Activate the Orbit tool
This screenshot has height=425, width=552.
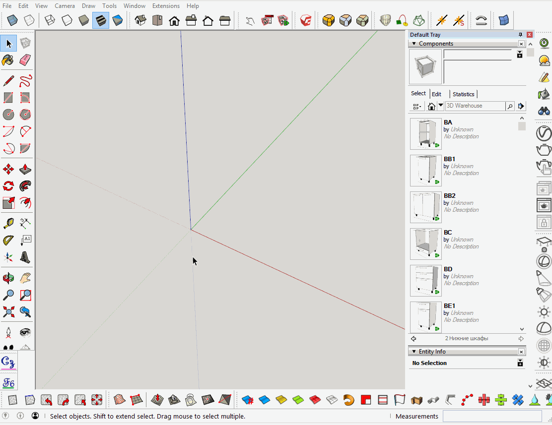[8, 278]
